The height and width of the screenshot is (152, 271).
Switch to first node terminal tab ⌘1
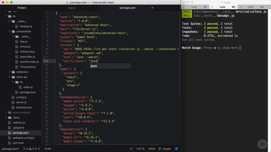194,7
